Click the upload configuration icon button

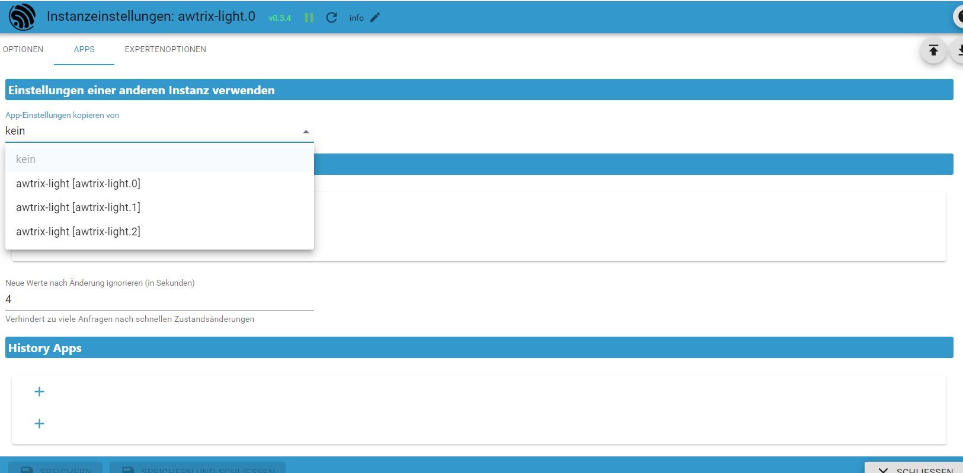(x=933, y=50)
